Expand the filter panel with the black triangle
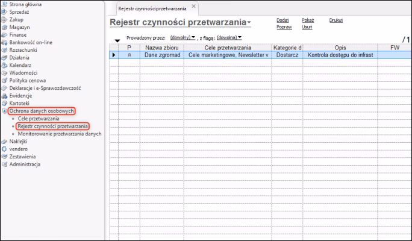Viewport: 412px width, 241px height. (117, 41)
